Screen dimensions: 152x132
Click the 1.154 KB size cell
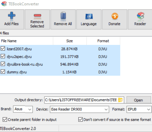(69, 72)
